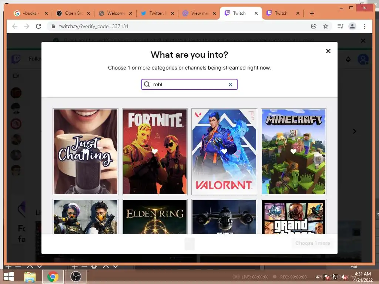Click the OBS Exit button
This screenshot has height=284, width=379.
354,267
